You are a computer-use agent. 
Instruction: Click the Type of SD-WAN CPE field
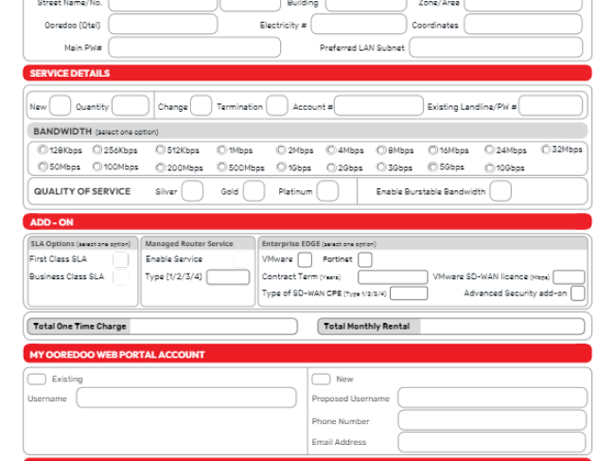(409, 293)
